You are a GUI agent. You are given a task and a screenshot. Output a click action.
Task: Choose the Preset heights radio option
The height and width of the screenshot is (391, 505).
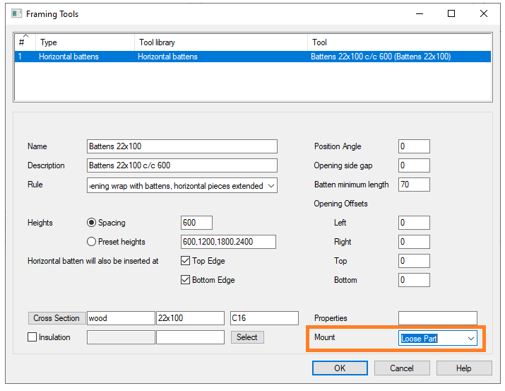coord(91,242)
